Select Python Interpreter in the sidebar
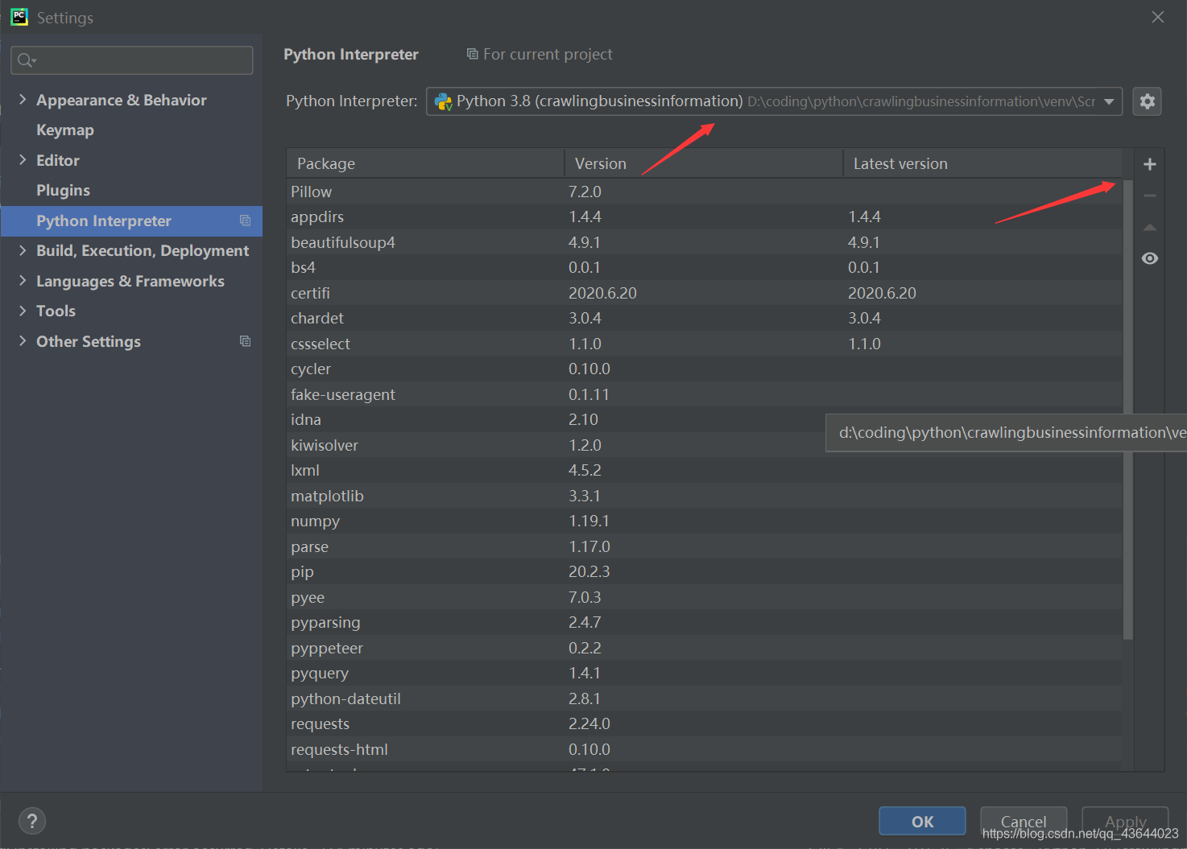Image resolution: width=1187 pixels, height=849 pixels. pyautogui.click(x=132, y=220)
